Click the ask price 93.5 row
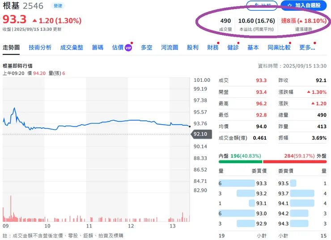This screenshot has height=240, width=331. pos(302,183)
